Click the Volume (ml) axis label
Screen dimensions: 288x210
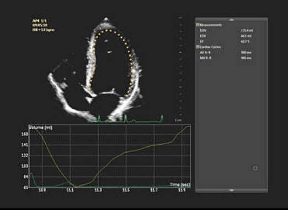(41, 127)
